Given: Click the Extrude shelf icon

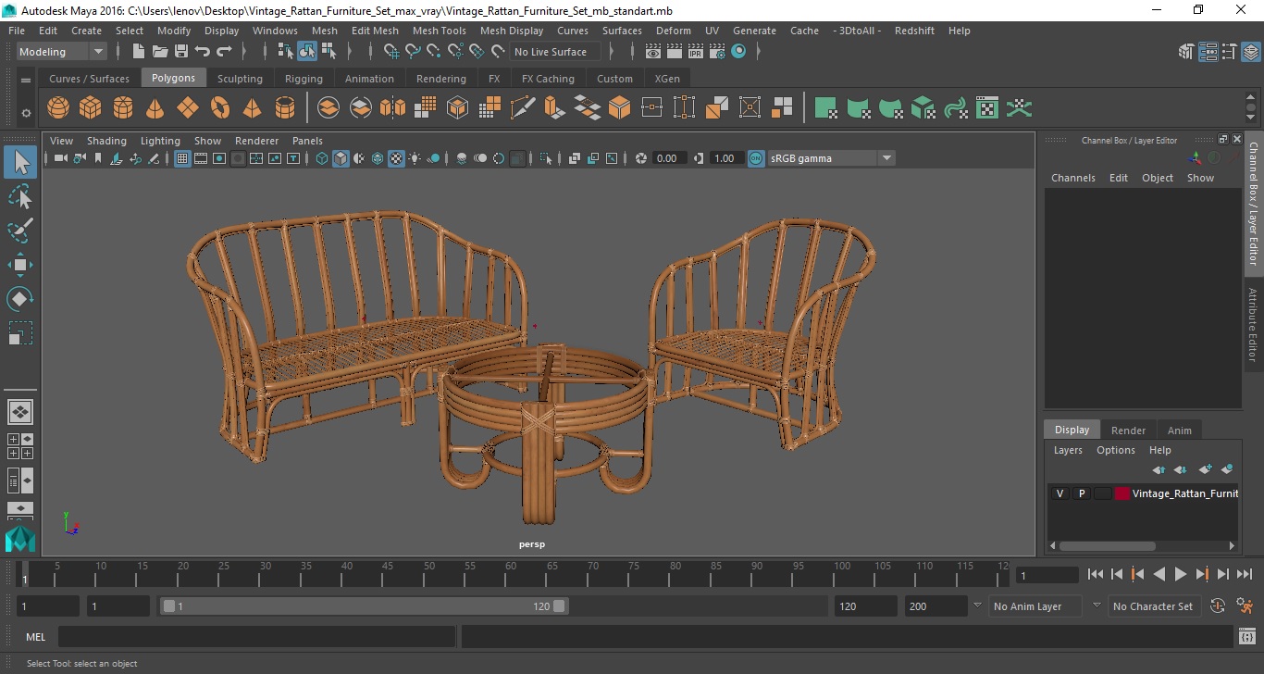Looking at the screenshot, I should [554, 108].
